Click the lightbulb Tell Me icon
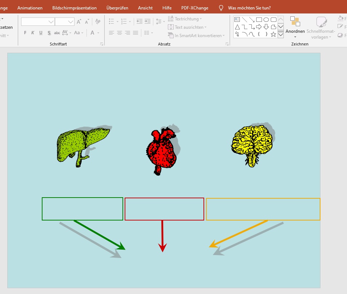This screenshot has width=347, height=294. point(221,8)
